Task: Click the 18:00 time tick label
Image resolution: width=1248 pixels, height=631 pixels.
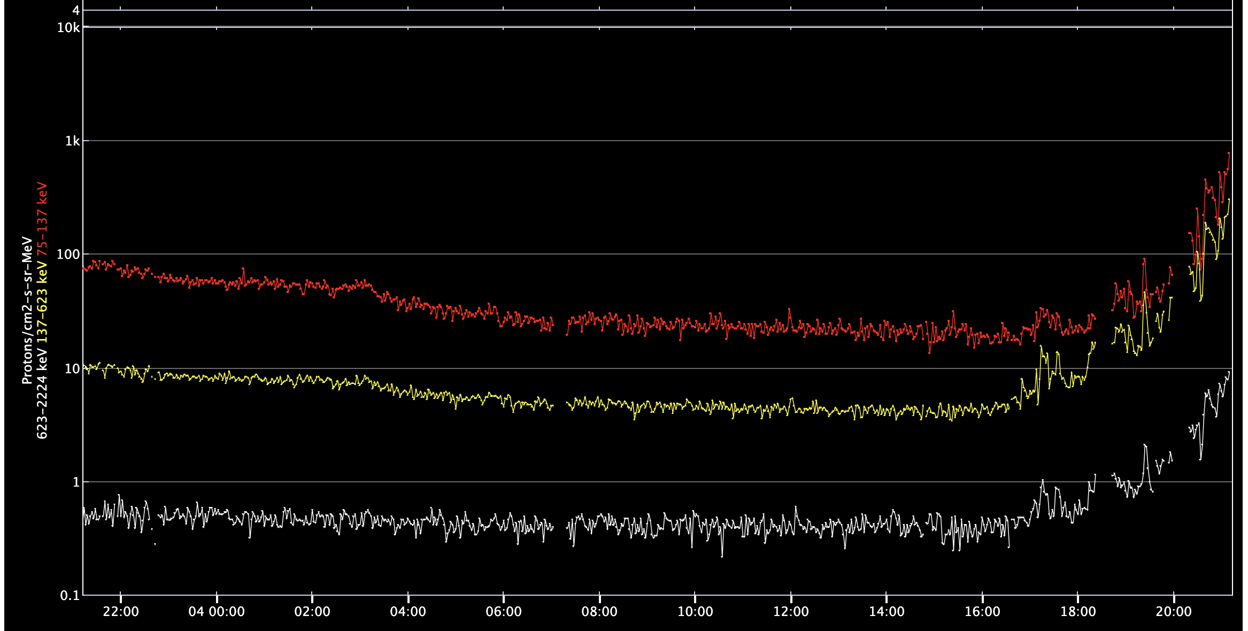Action: pyautogui.click(x=1078, y=612)
